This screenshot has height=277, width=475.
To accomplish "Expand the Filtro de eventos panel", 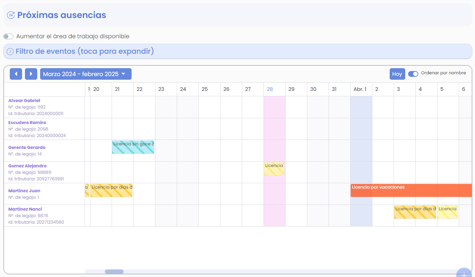I will click(x=85, y=51).
